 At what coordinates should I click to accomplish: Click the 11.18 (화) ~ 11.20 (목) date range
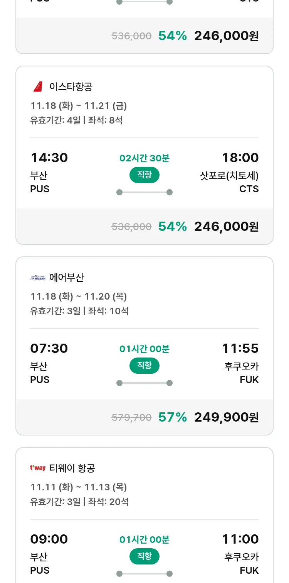tap(79, 297)
